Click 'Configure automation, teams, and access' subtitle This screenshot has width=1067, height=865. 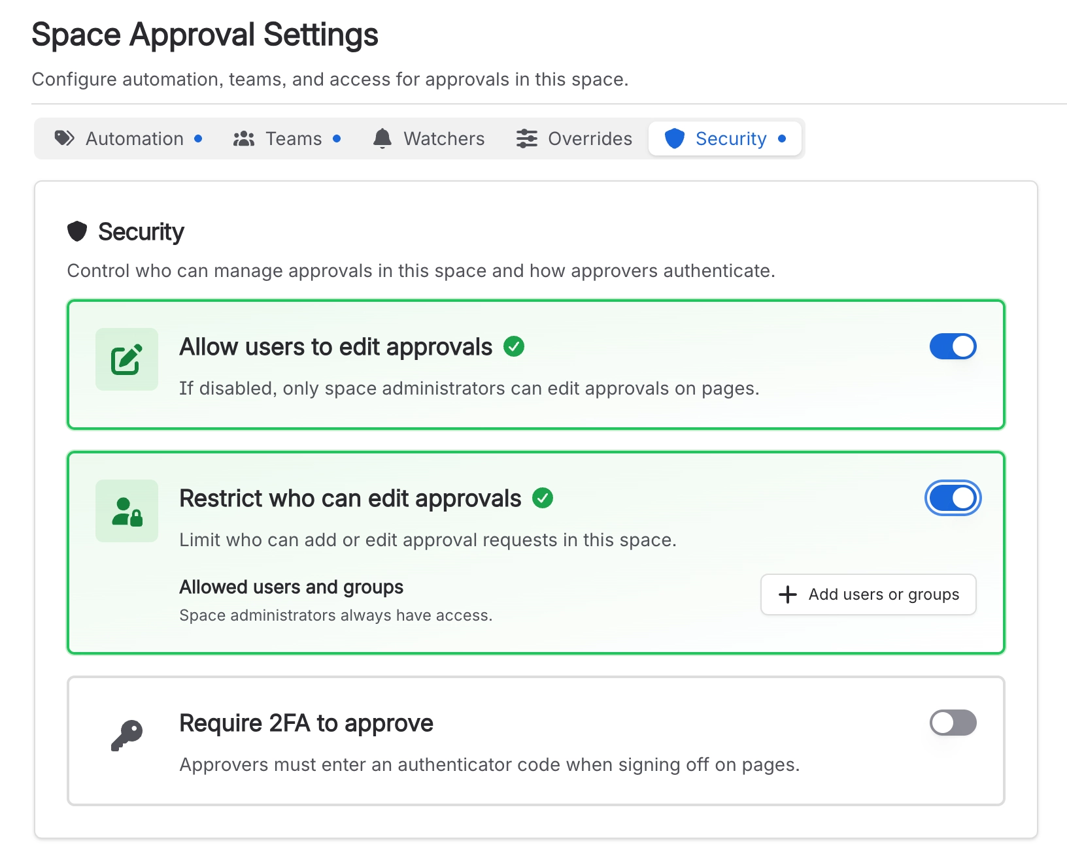pos(330,80)
